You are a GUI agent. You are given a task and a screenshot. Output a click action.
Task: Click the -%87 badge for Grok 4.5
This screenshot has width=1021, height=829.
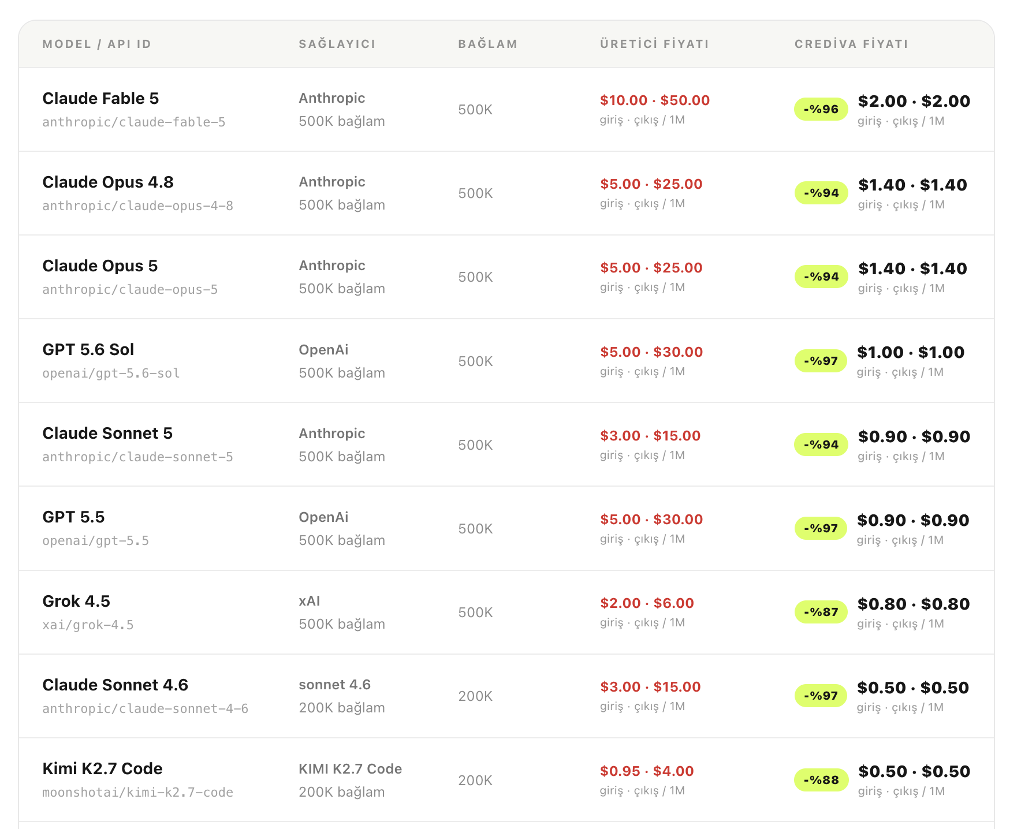[x=821, y=612]
